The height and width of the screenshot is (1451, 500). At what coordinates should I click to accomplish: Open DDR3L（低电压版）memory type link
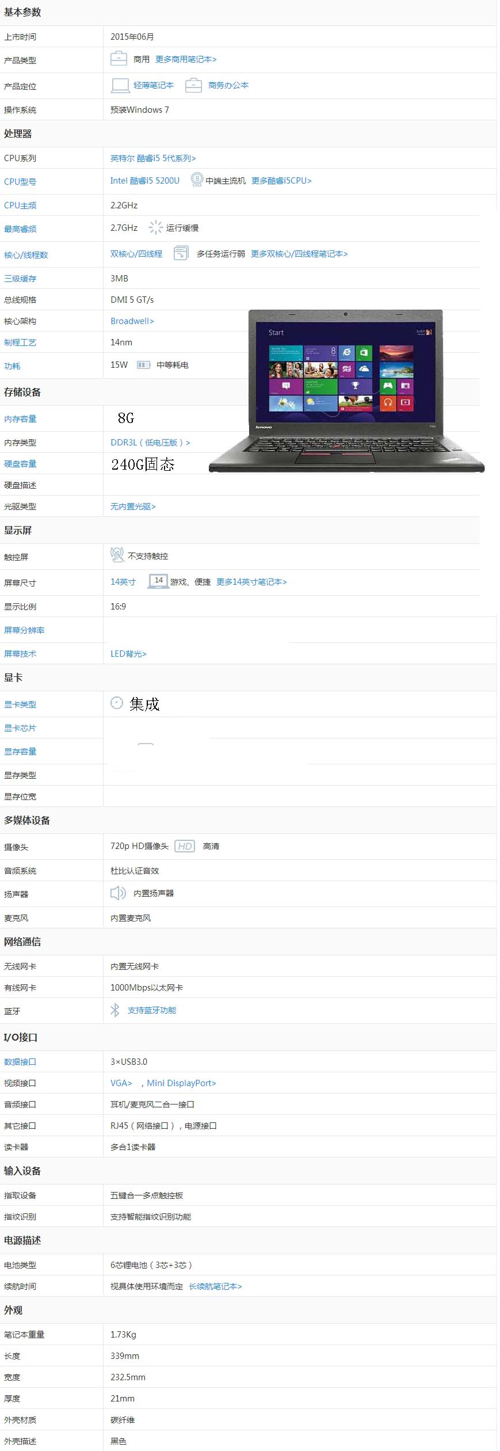click(150, 443)
